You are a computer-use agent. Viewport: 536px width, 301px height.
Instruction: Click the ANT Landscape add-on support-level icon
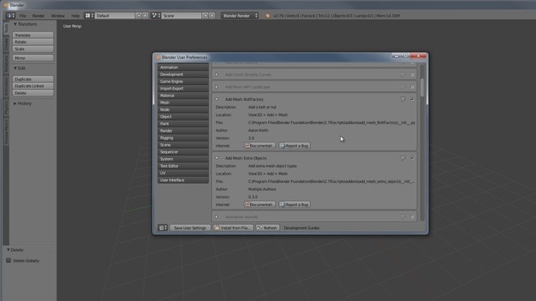[403, 87]
